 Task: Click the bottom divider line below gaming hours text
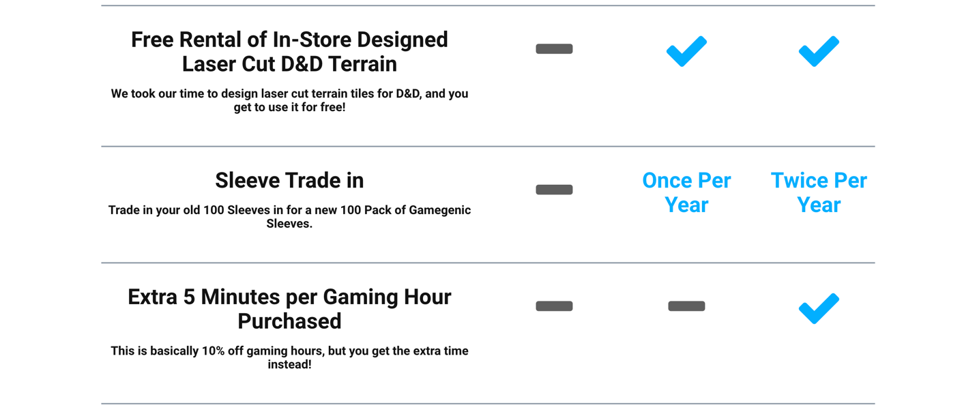point(488,404)
